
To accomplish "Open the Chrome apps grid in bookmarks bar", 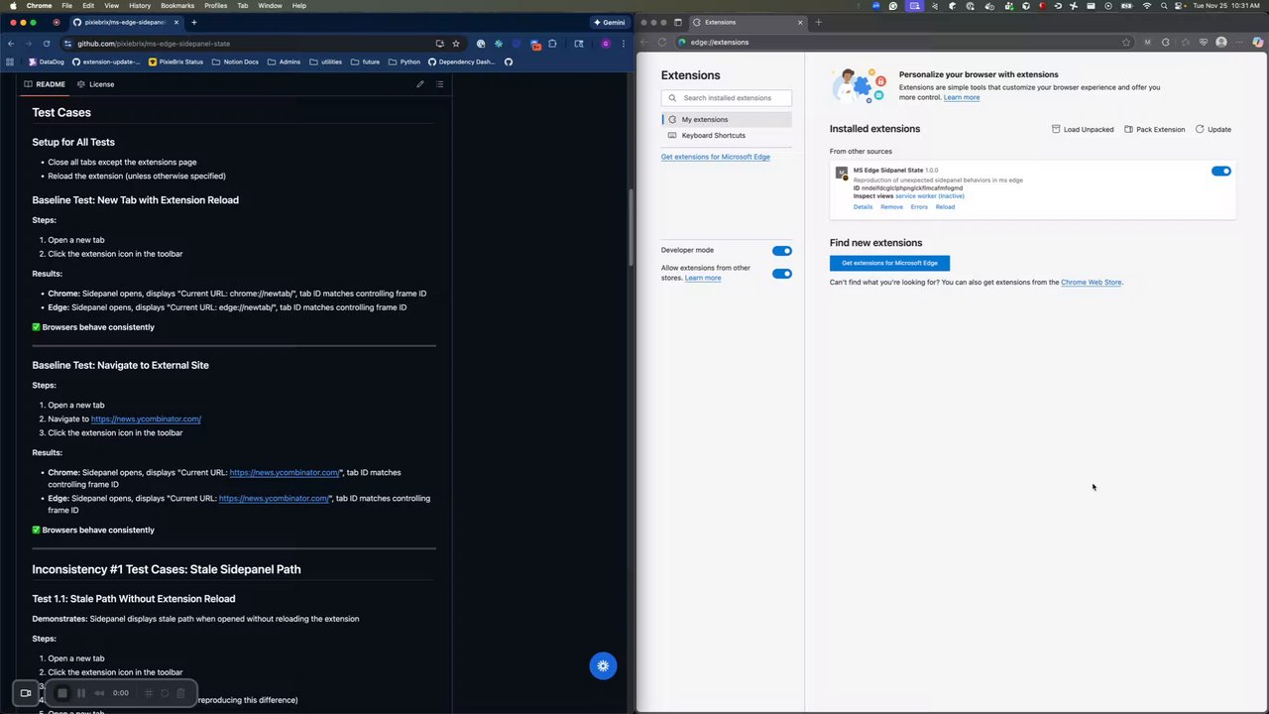I will point(10,61).
